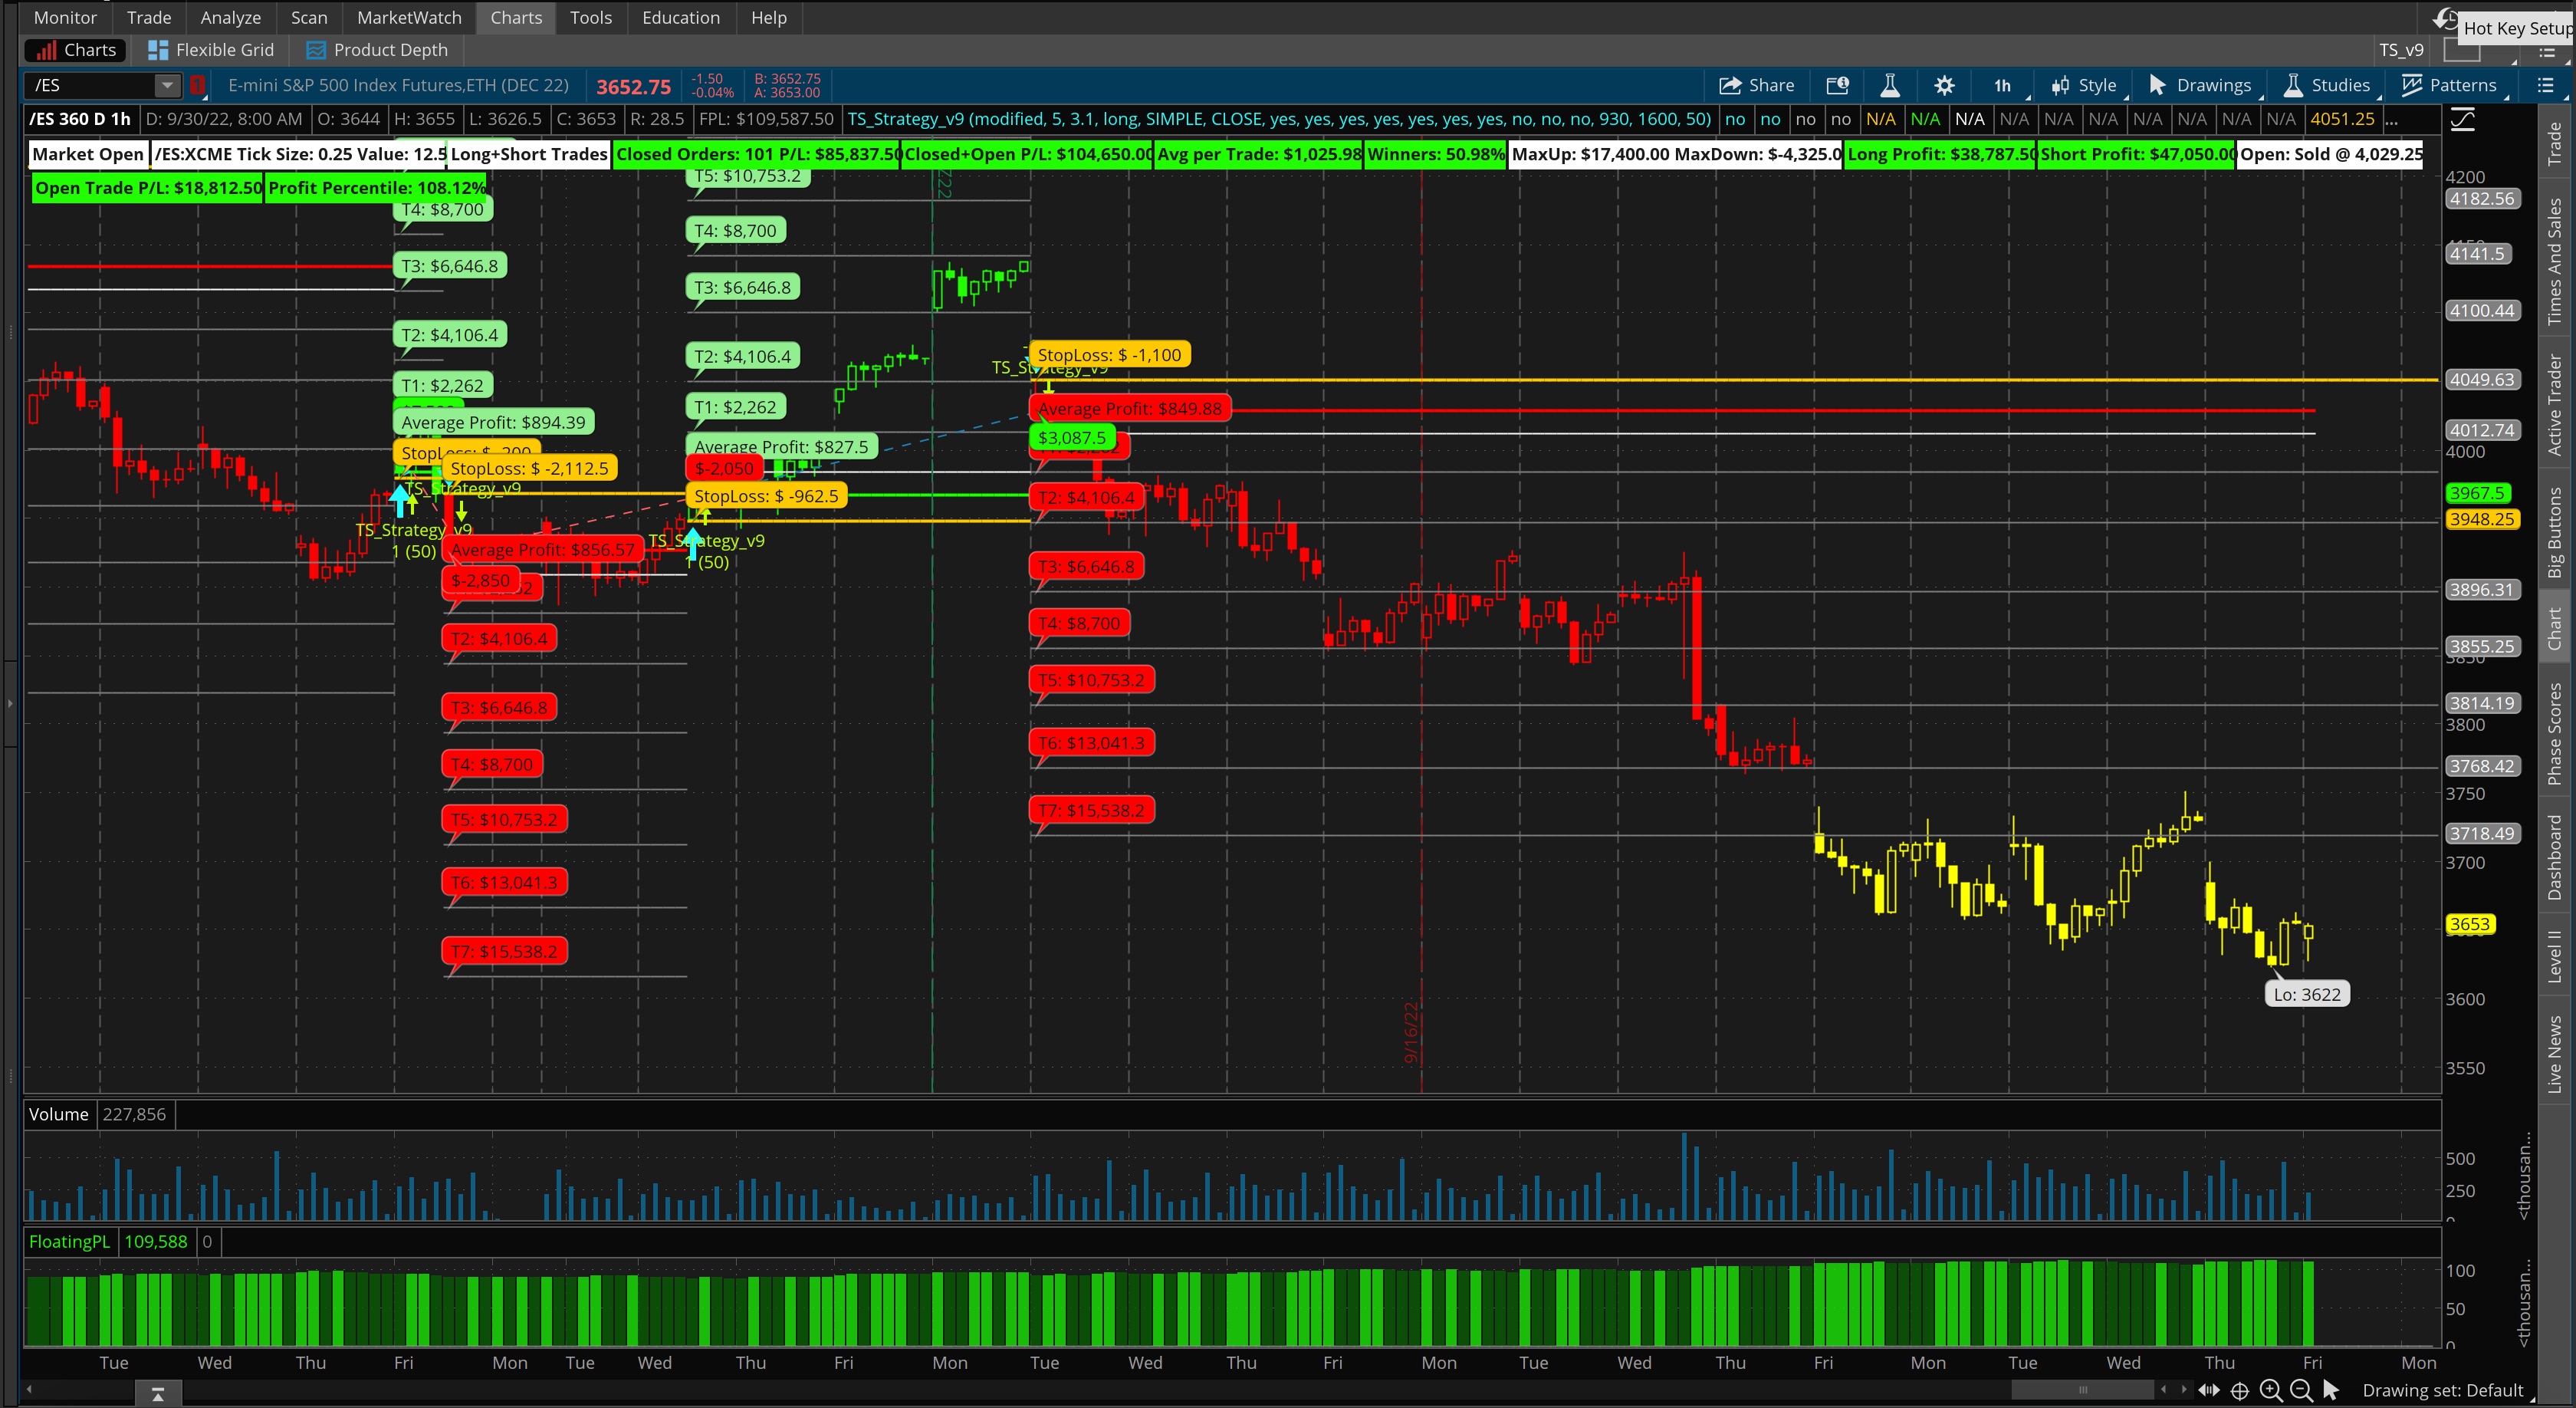Select the Chart side tab
2576x1408 pixels.
tap(2554, 628)
